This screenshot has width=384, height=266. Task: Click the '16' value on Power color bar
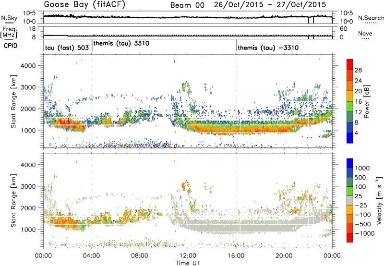[358, 102]
